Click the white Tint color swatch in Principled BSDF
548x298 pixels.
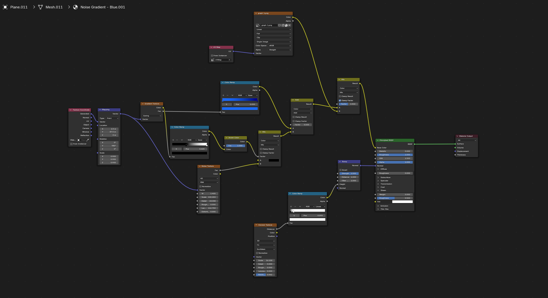click(402, 202)
